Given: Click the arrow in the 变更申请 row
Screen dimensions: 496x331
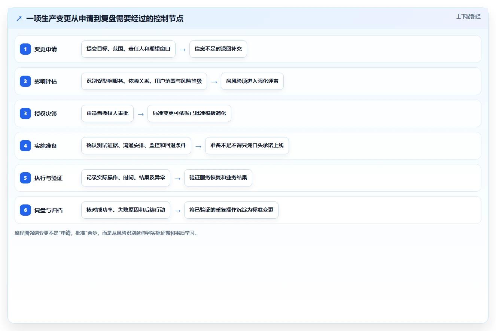Looking at the screenshot, I should tap(183, 49).
